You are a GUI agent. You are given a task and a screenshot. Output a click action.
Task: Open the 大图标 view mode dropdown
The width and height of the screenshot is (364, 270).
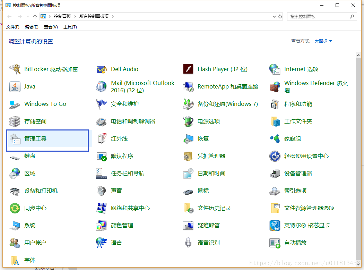323,41
